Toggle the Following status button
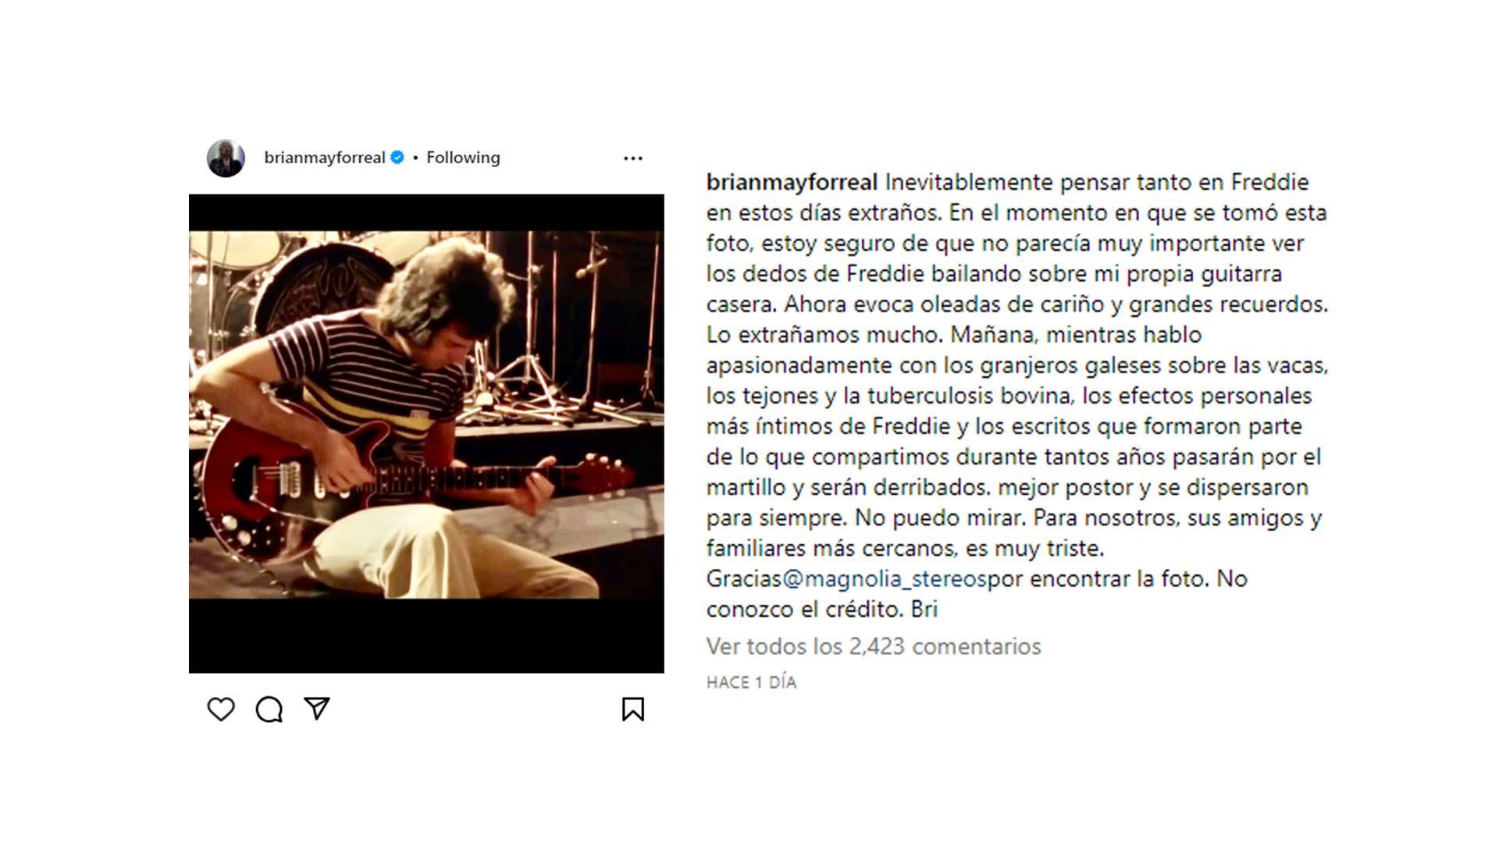 coord(463,158)
